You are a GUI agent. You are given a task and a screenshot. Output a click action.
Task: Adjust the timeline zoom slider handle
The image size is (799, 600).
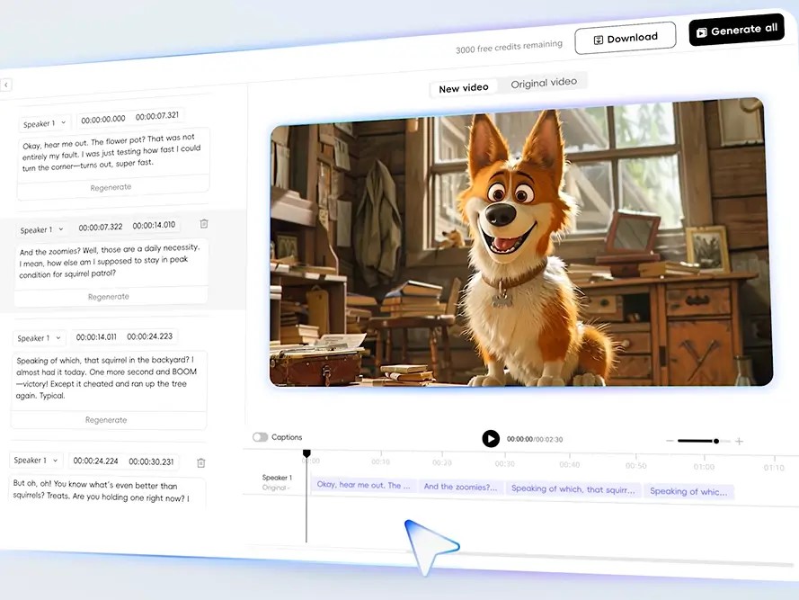[716, 441]
